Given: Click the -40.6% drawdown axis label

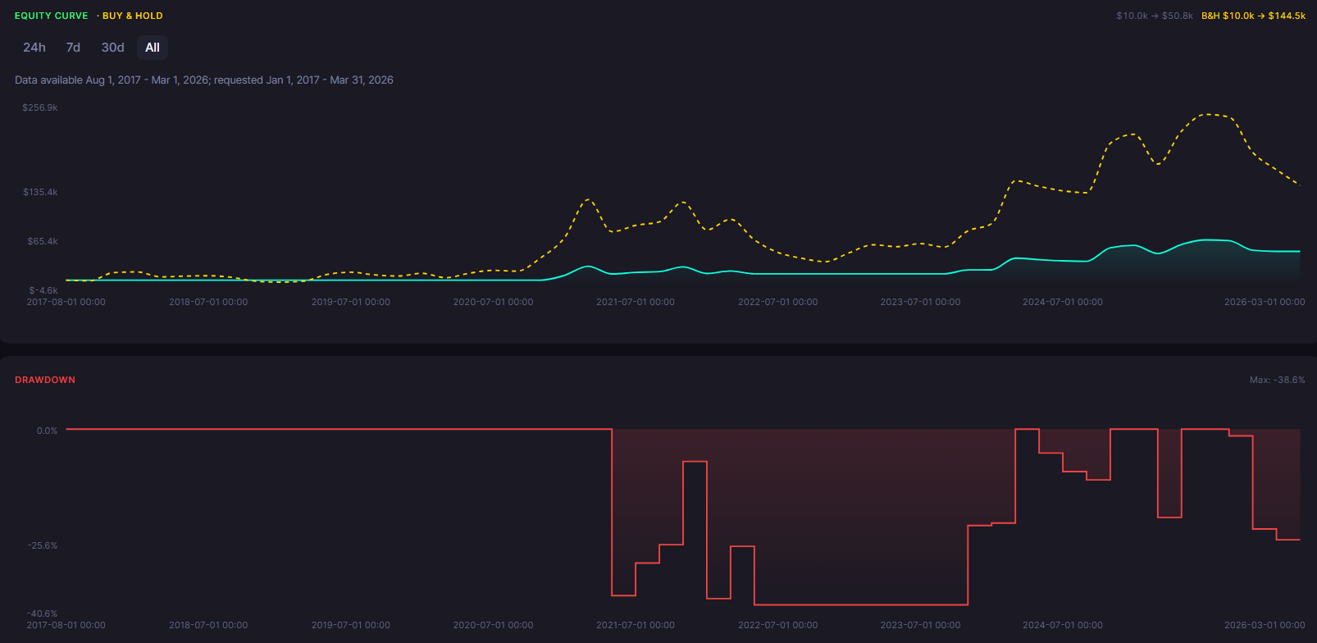Looking at the screenshot, I should click(x=43, y=613).
